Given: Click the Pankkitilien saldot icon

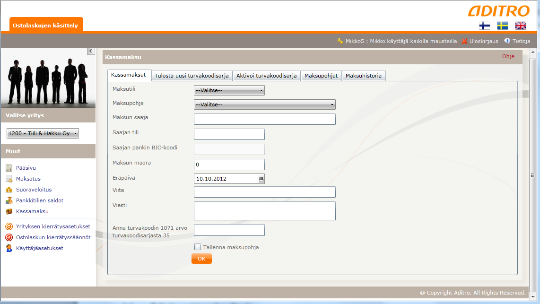Looking at the screenshot, I should (9, 200).
